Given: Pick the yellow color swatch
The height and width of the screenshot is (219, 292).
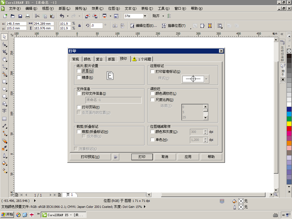Looking at the screenshot, I should tap(289, 124).
